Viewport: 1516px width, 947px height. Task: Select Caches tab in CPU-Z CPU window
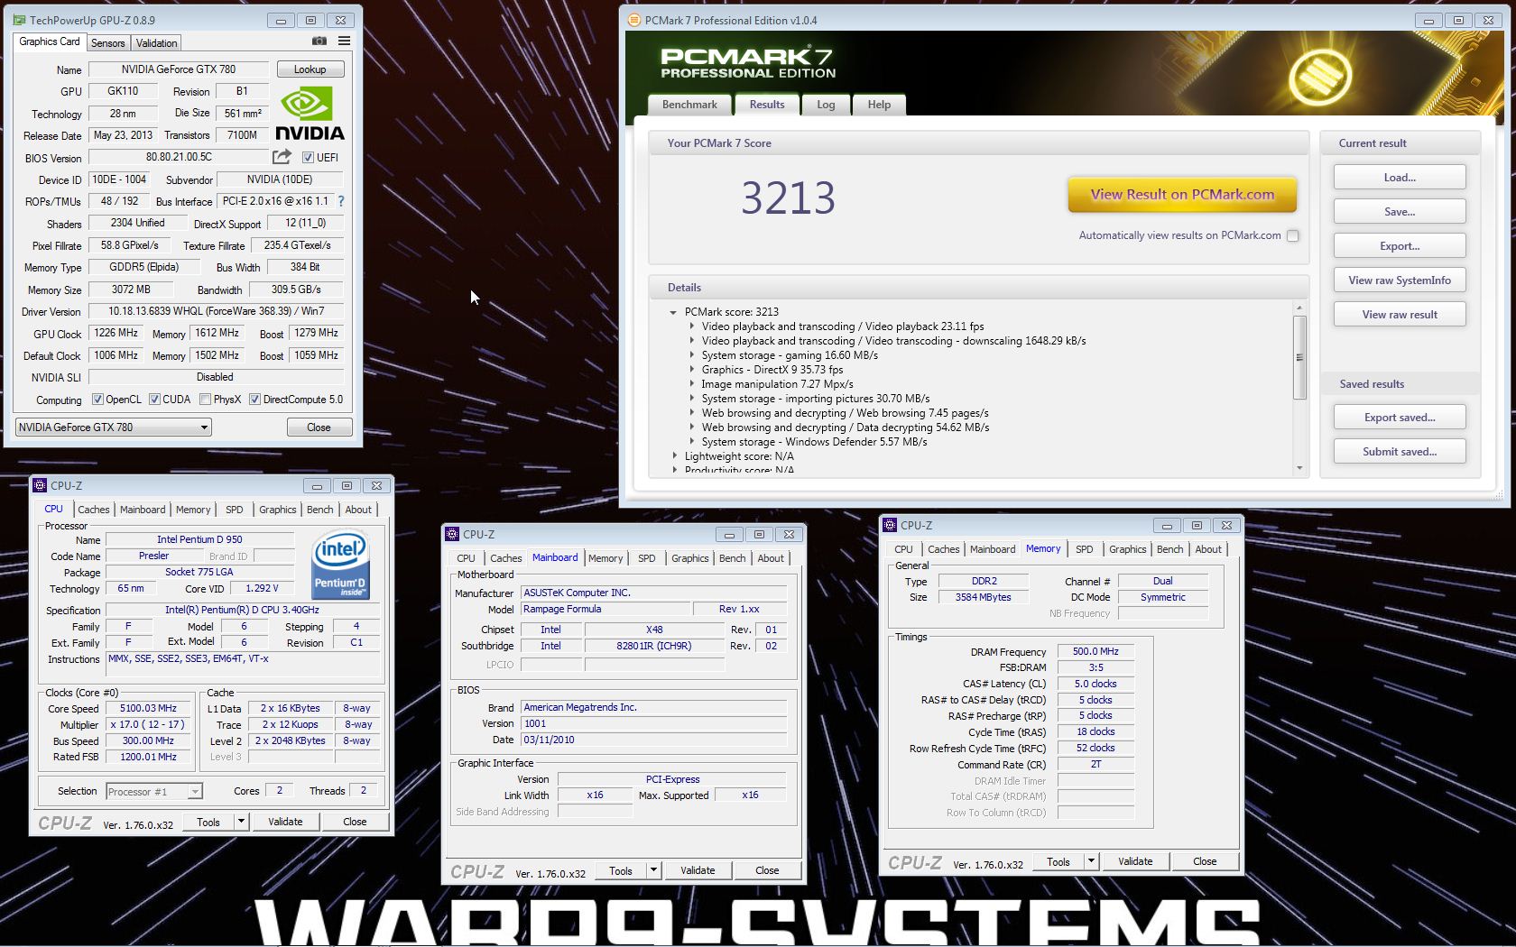93,510
